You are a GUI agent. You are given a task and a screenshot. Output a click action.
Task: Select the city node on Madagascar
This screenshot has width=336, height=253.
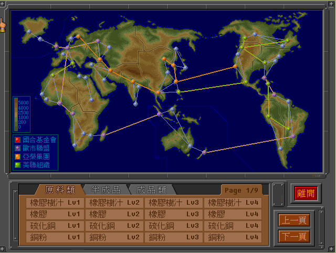(104, 135)
